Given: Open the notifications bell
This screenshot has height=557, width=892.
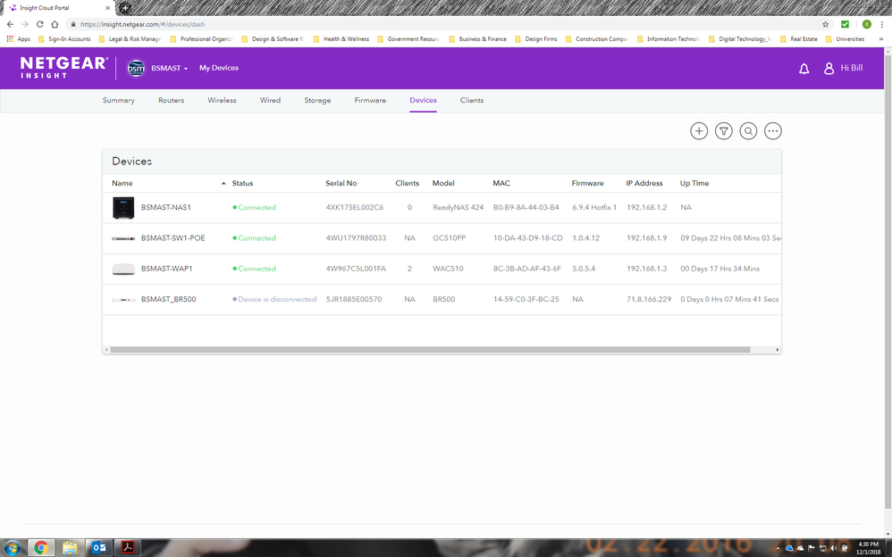Looking at the screenshot, I should [804, 69].
